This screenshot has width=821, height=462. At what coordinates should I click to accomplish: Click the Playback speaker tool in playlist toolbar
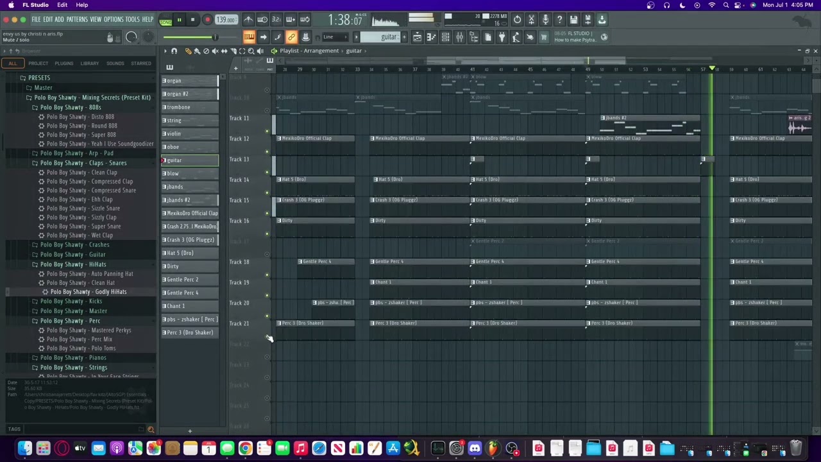tap(260, 51)
